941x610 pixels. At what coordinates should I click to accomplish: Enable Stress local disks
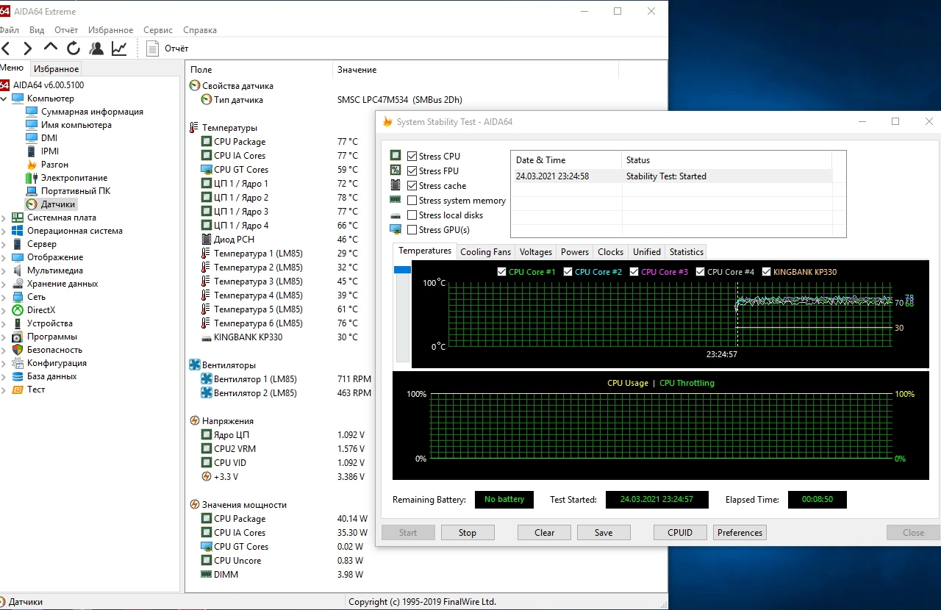coord(412,215)
